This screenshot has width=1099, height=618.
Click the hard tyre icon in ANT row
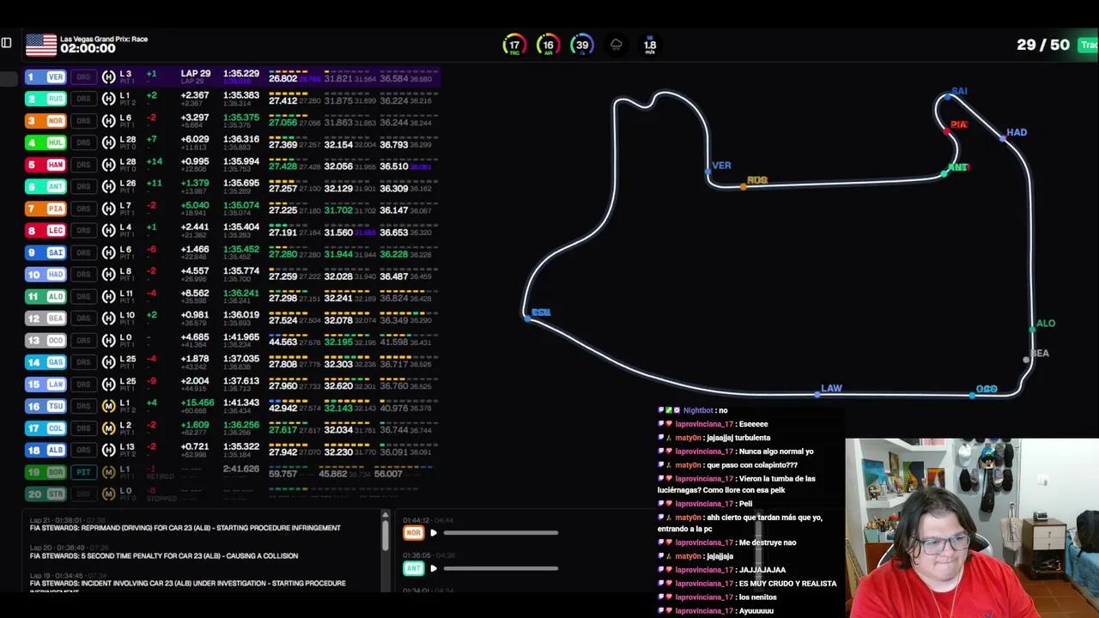coord(108,186)
